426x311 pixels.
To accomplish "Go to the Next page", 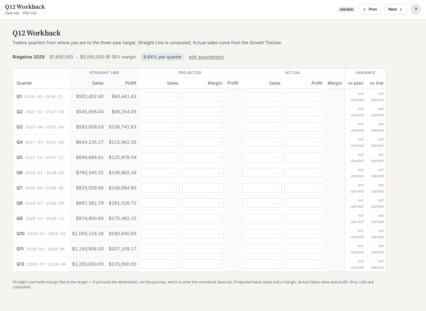I will click(395, 9).
